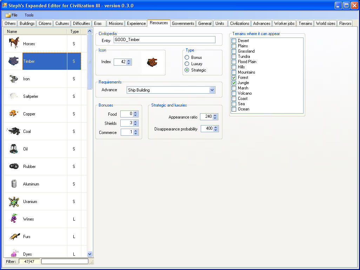Switch to the Governments tab
Image resolution: width=360 pixels, height=270 pixels.
[x=183, y=23]
